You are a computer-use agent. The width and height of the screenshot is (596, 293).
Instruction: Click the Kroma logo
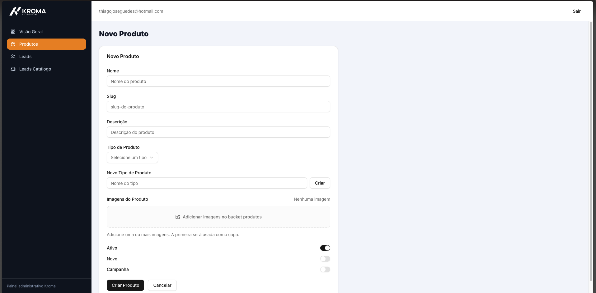click(28, 11)
